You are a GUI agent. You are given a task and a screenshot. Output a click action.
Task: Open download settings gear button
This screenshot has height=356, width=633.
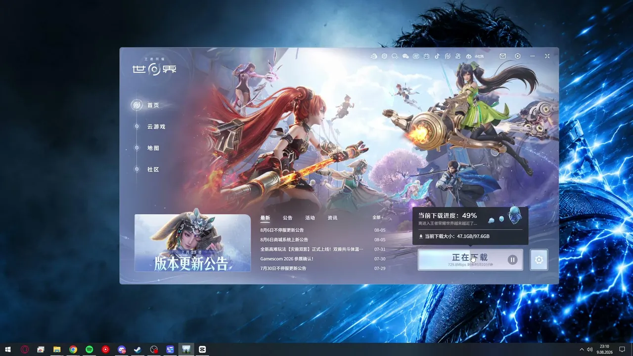[x=539, y=260]
